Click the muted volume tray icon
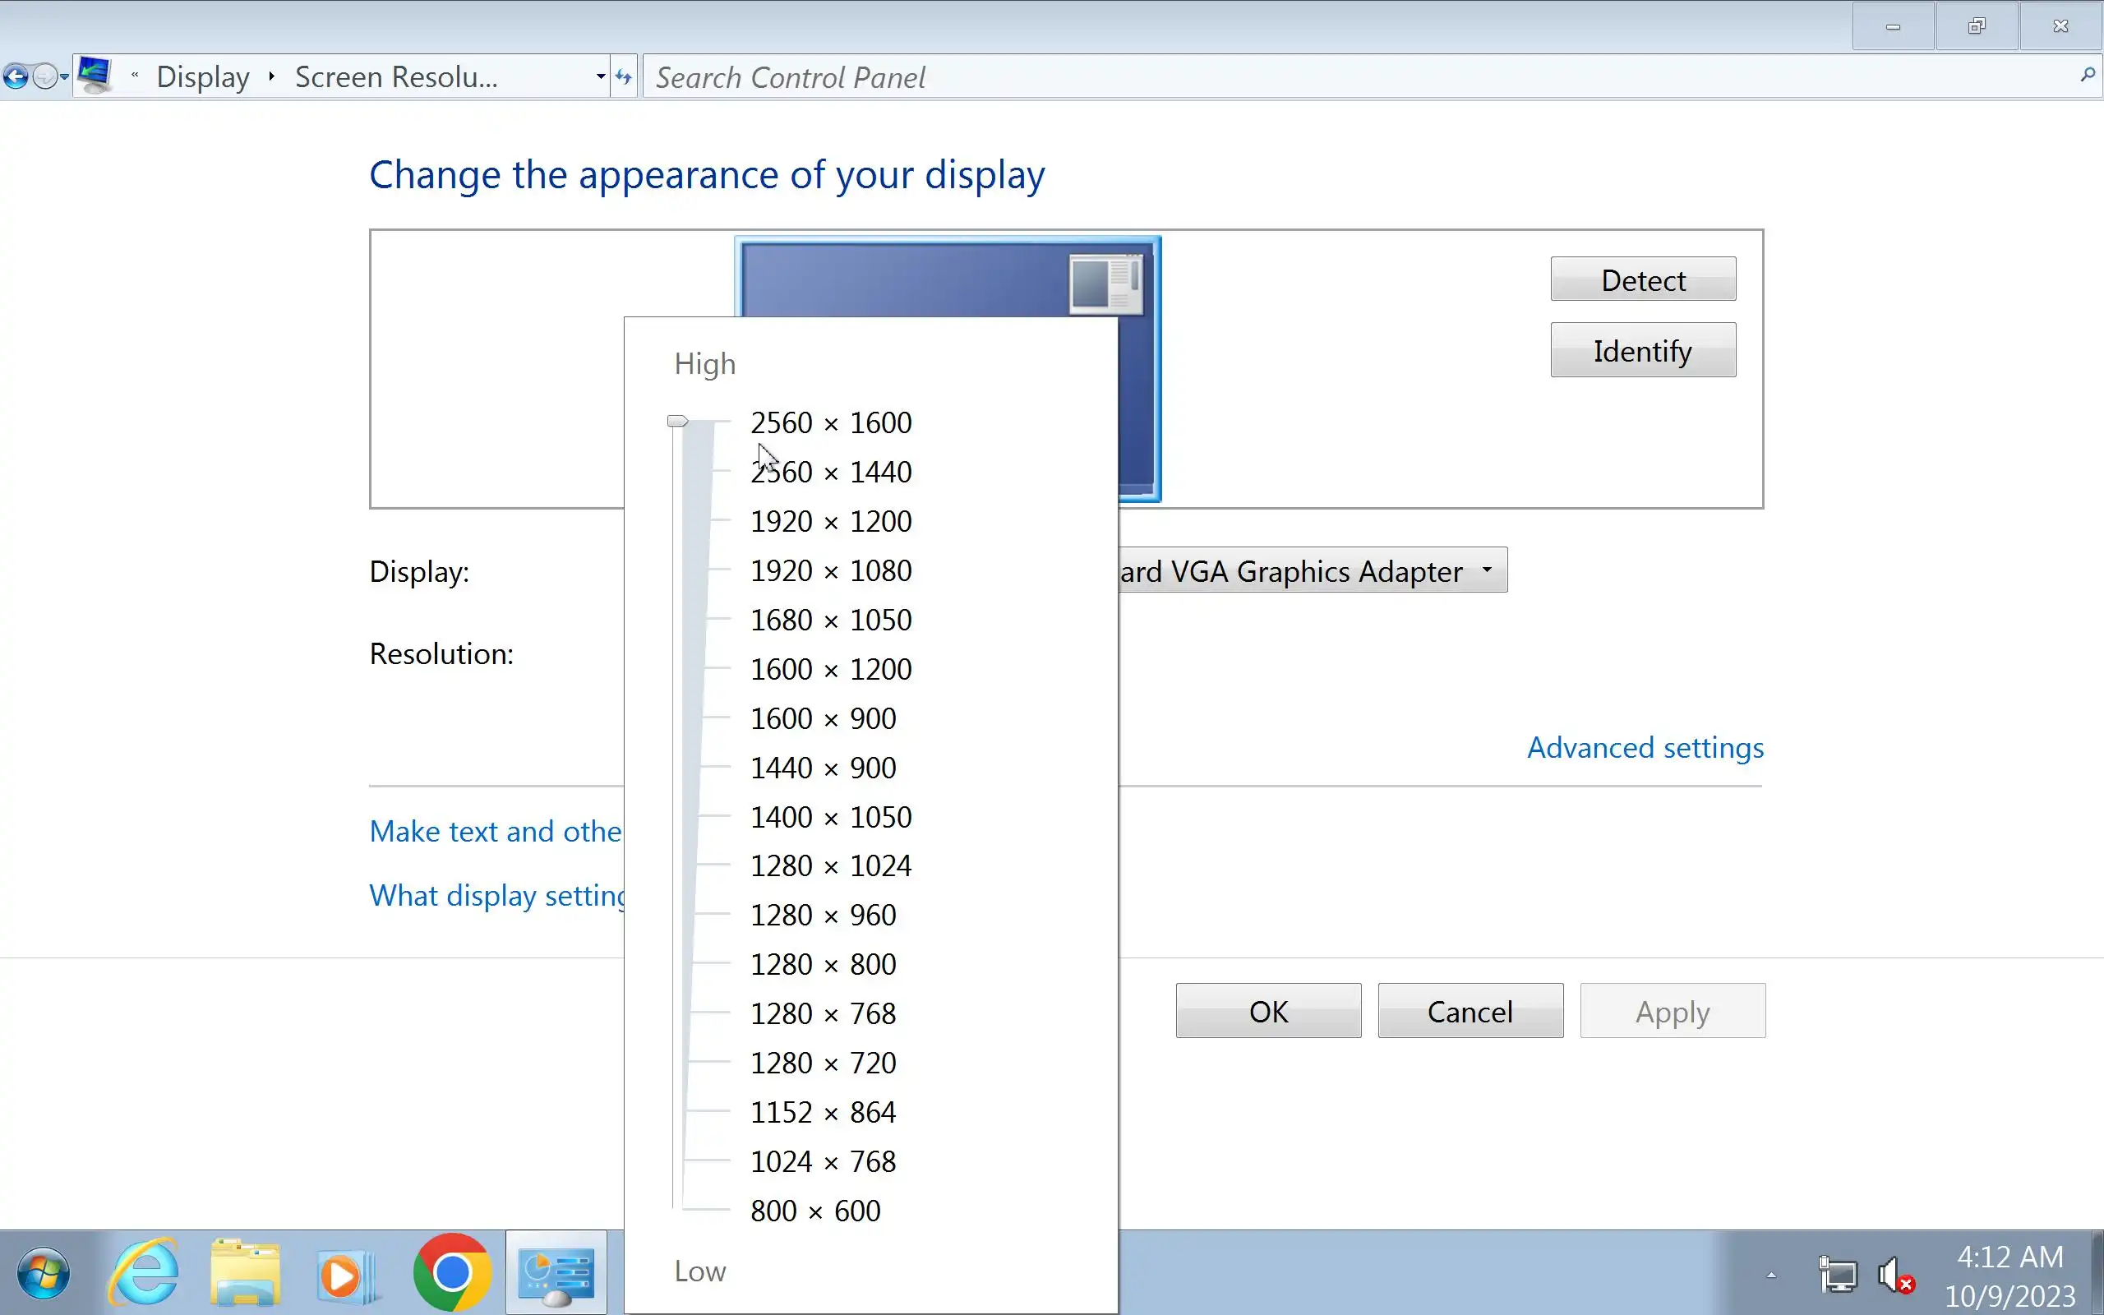 point(1895,1276)
